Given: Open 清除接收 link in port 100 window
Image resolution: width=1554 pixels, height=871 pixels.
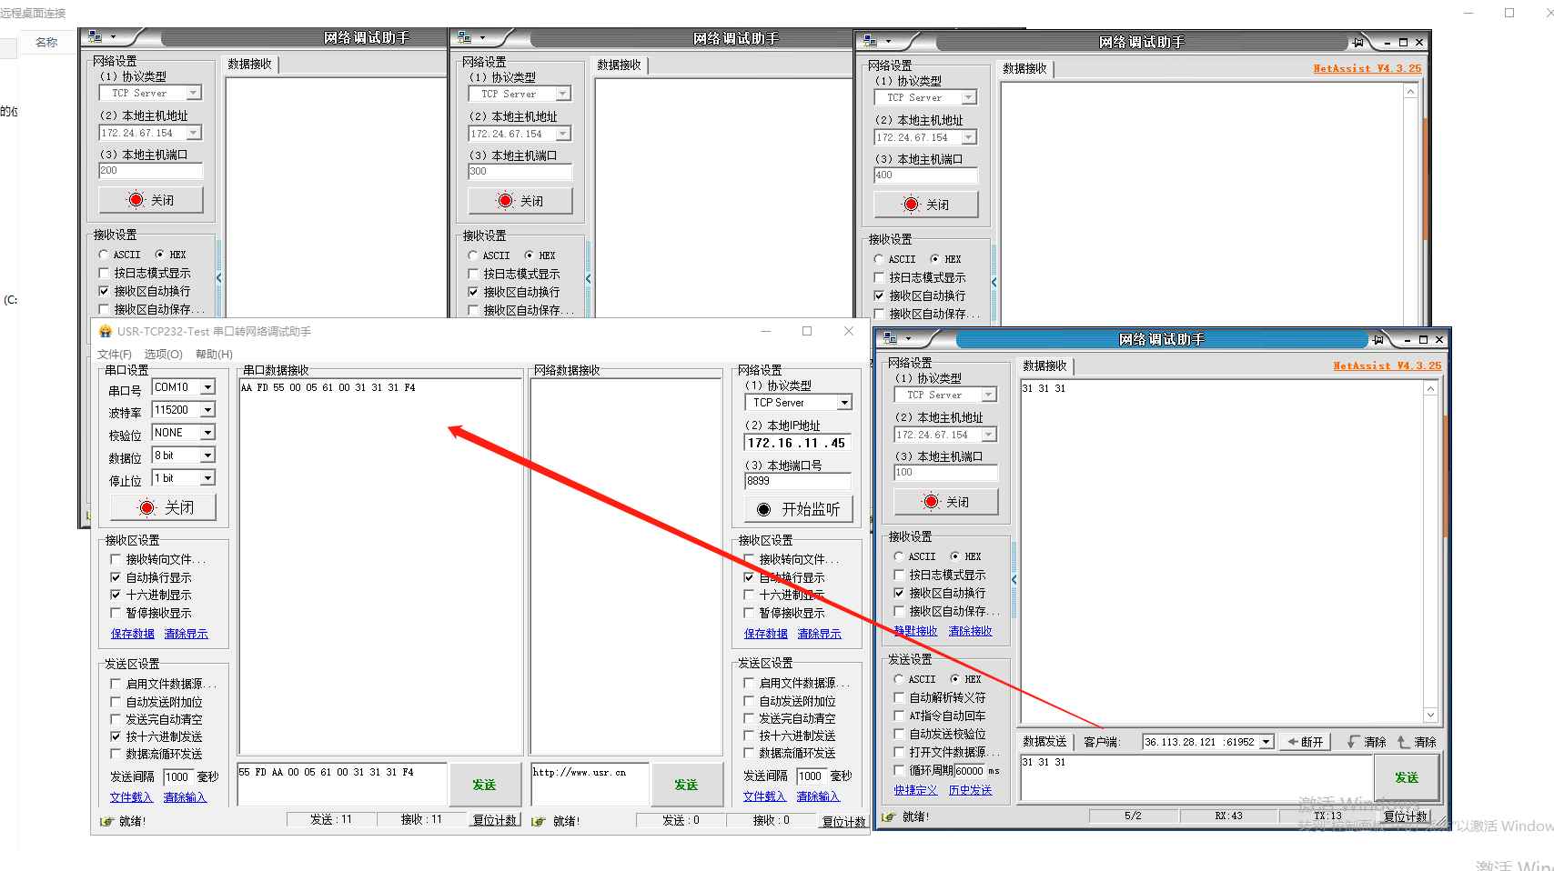Looking at the screenshot, I should click(971, 631).
